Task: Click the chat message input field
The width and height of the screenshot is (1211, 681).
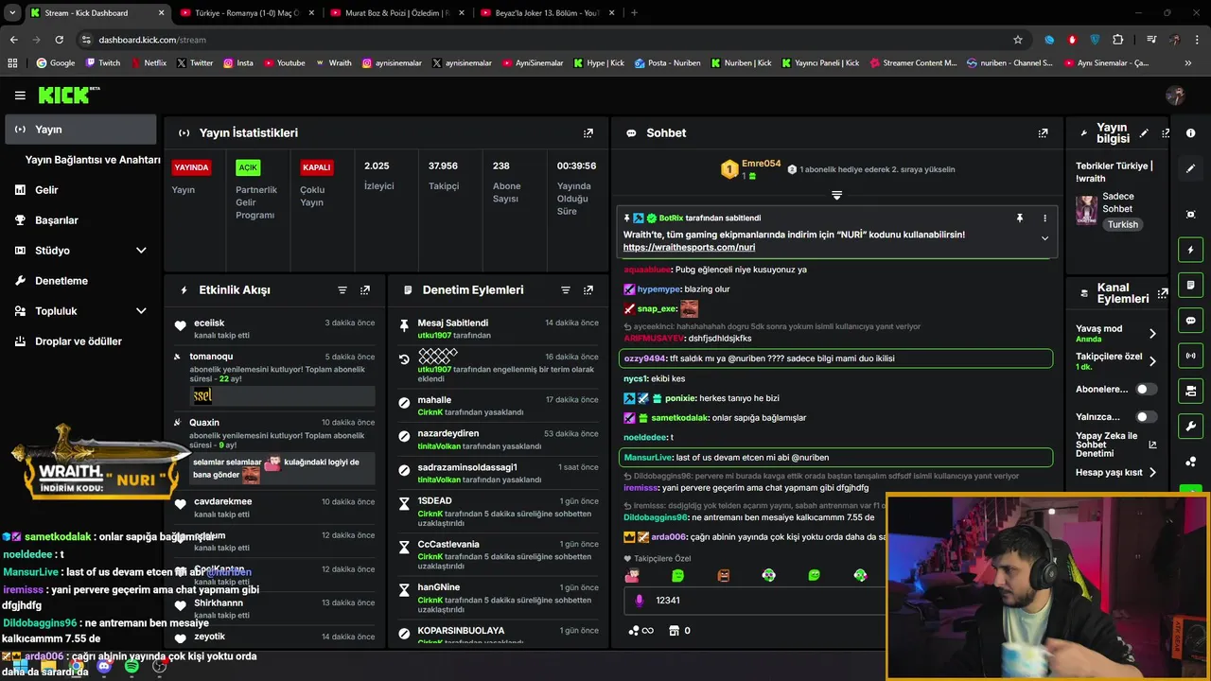Action: pos(757,601)
